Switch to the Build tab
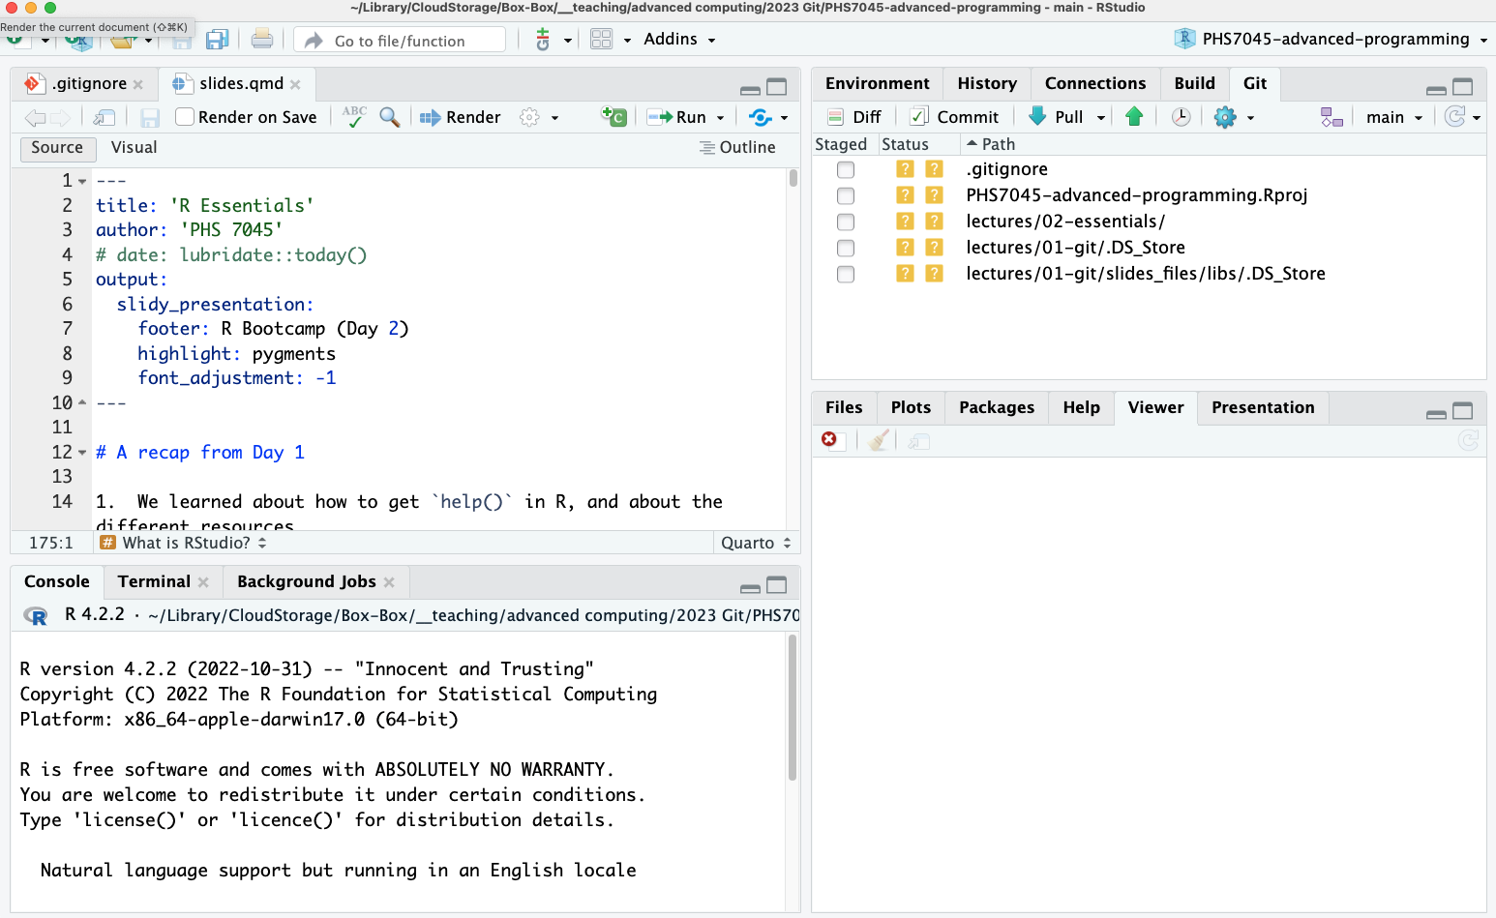 [1194, 83]
